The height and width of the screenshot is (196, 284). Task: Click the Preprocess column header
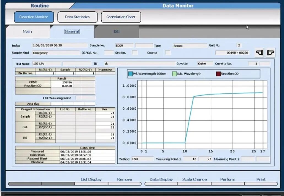(105, 70)
